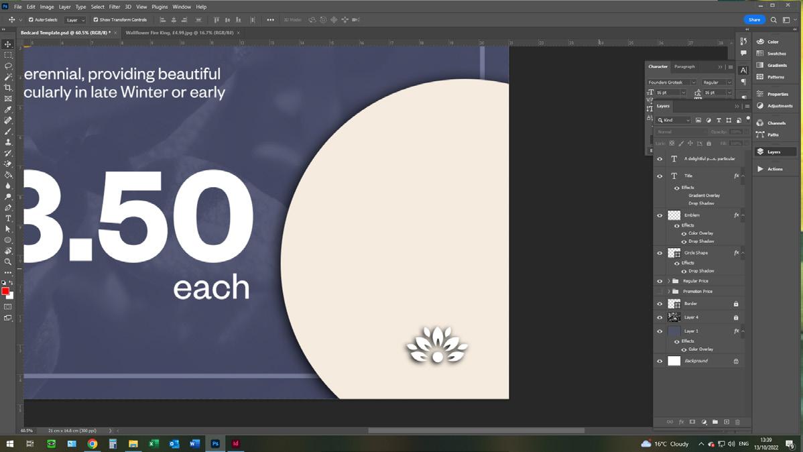Select the Path Selection tool
The height and width of the screenshot is (452, 803).
pyautogui.click(x=7, y=229)
